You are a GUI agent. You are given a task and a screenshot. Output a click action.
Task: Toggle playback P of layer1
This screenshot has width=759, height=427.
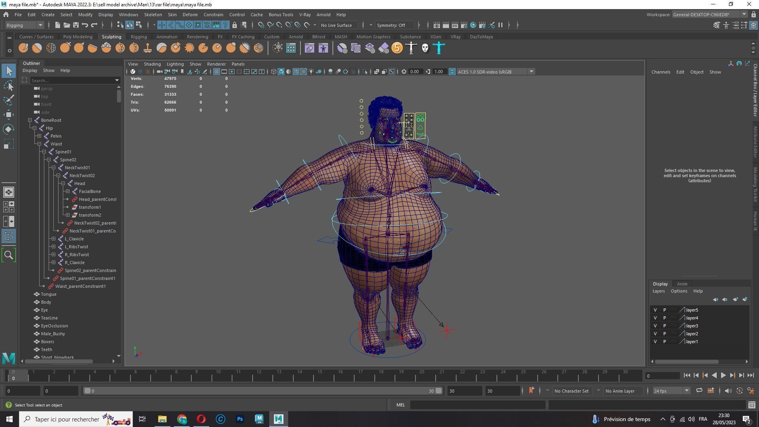tap(664, 342)
